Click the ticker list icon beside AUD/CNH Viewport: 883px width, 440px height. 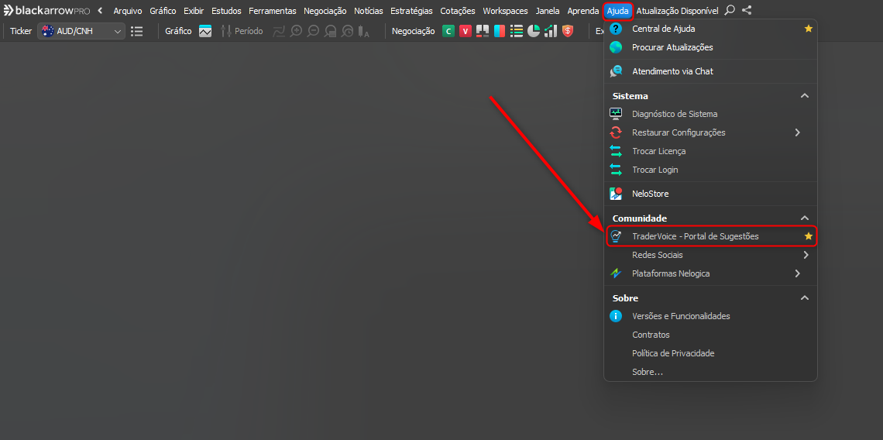[136, 32]
